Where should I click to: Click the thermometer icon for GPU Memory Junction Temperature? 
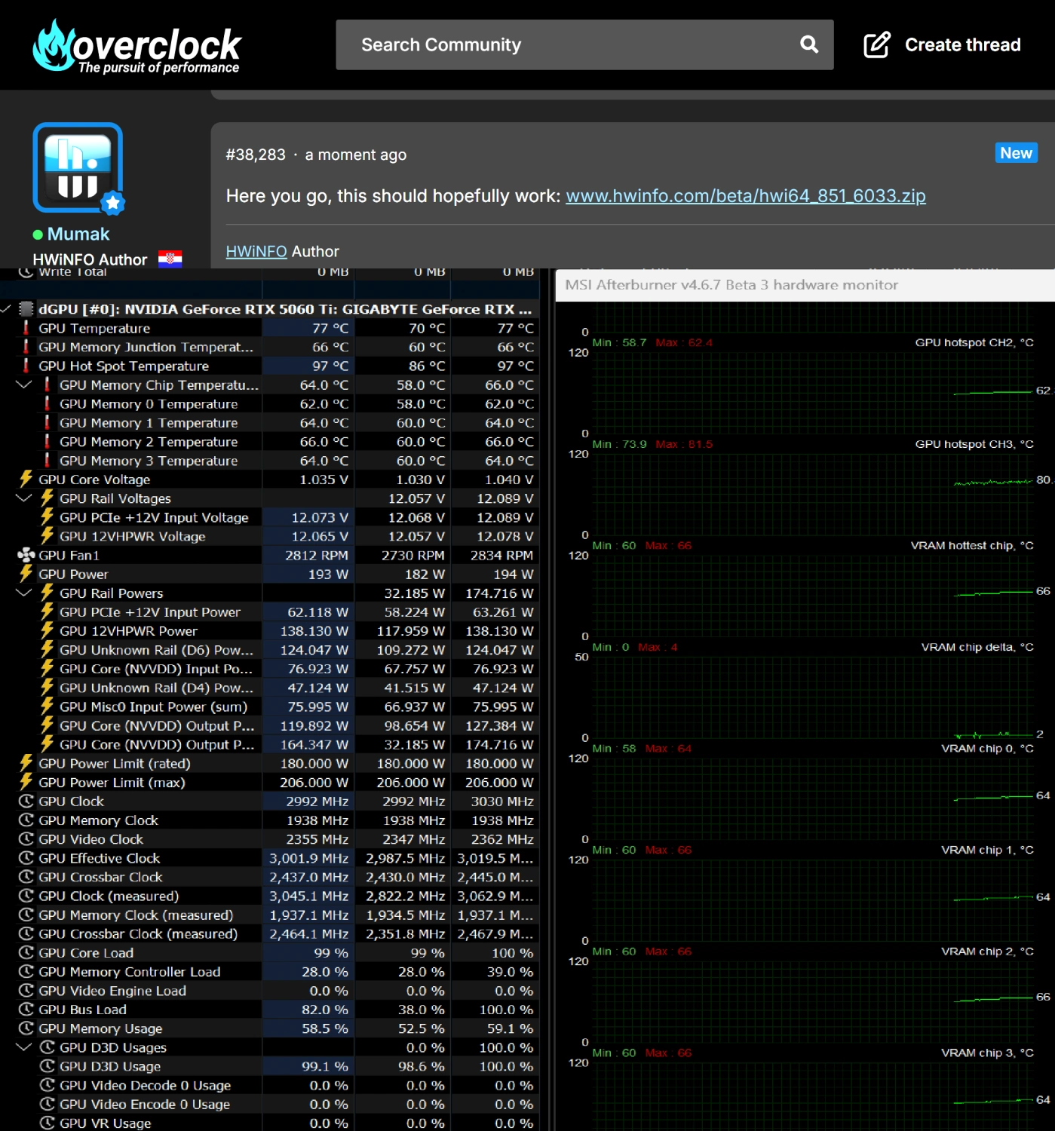(x=26, y=347)
